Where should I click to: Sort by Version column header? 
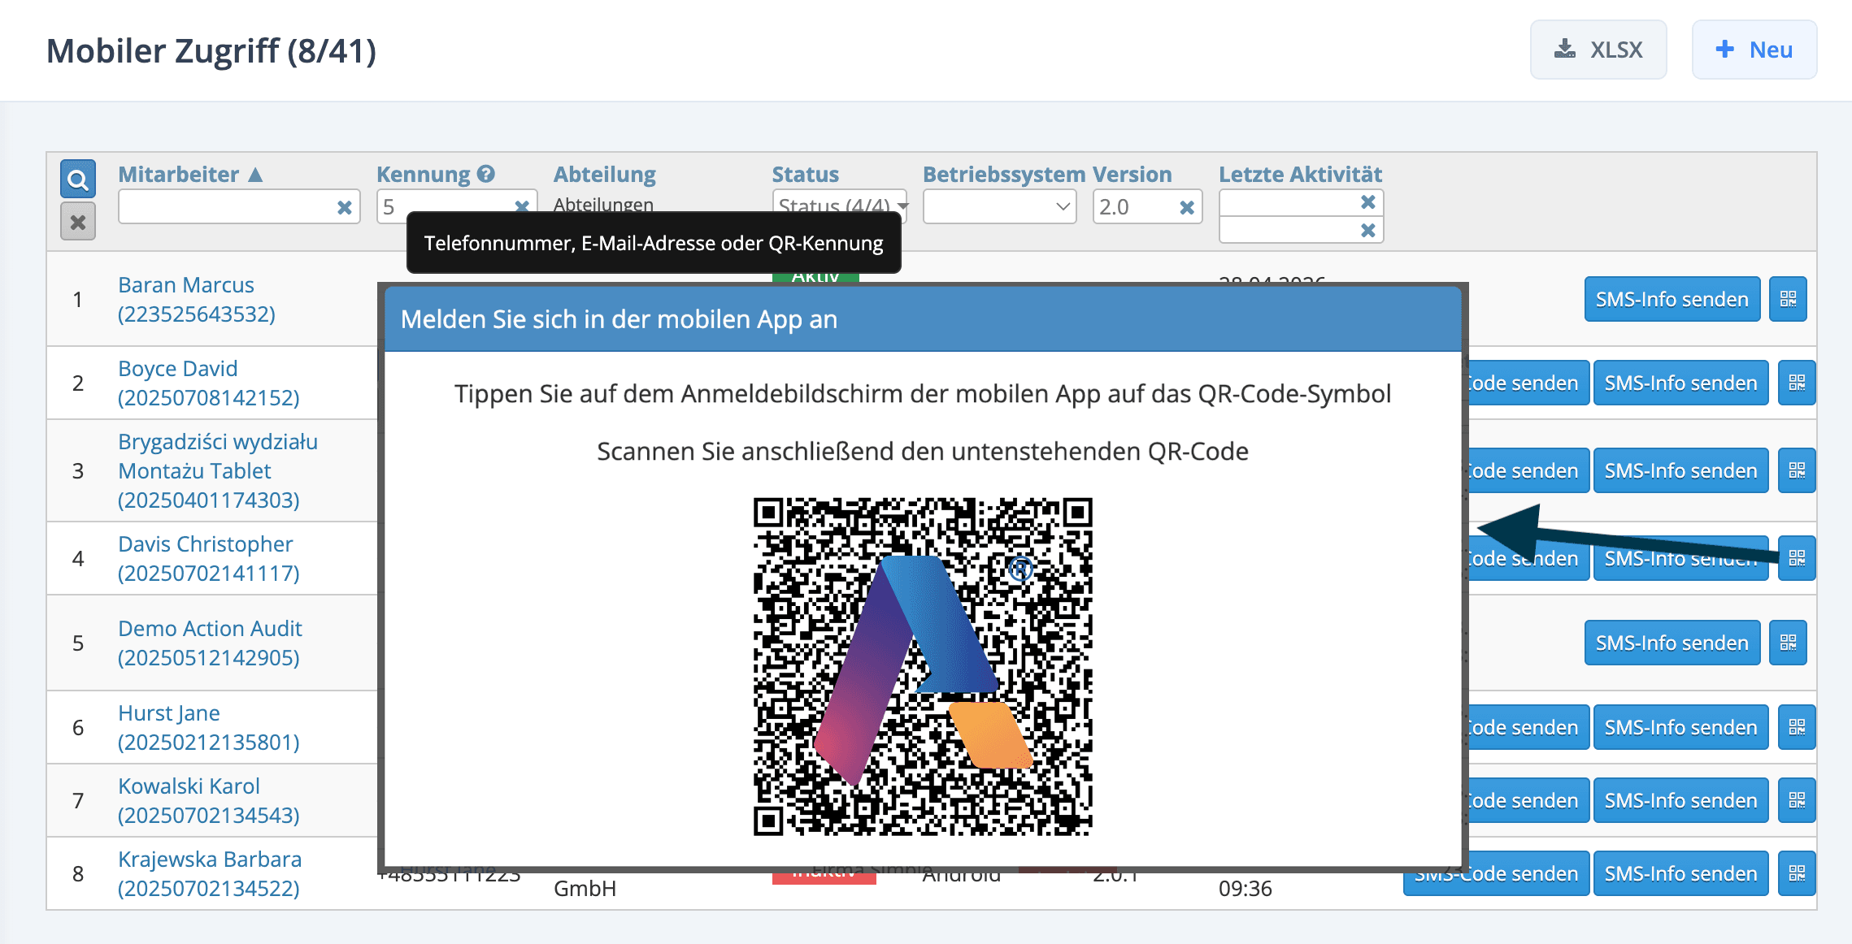coord(1132,174)
